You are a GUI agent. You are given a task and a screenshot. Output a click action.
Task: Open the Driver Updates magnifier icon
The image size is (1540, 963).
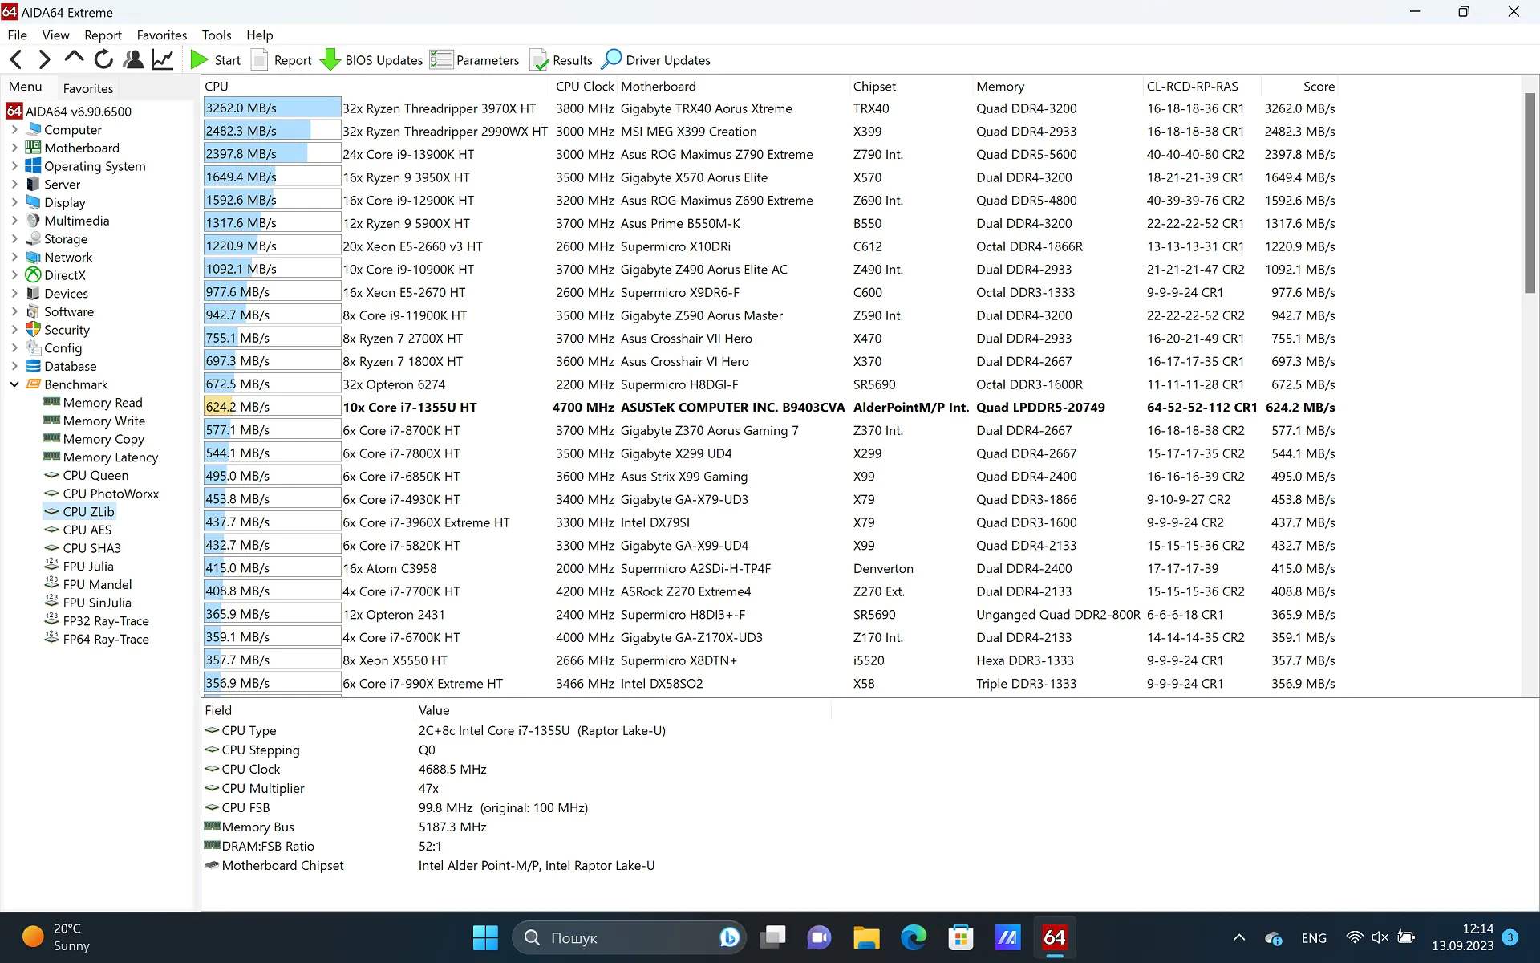pyautogui.click(x=611, y=59)
